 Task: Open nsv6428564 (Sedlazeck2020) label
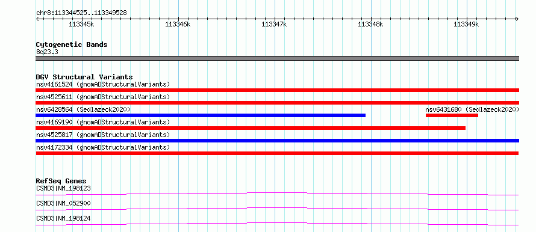point(83,109)
